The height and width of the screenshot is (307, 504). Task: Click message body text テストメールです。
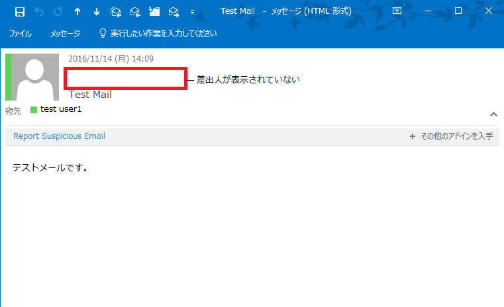(x=50, y=167)
